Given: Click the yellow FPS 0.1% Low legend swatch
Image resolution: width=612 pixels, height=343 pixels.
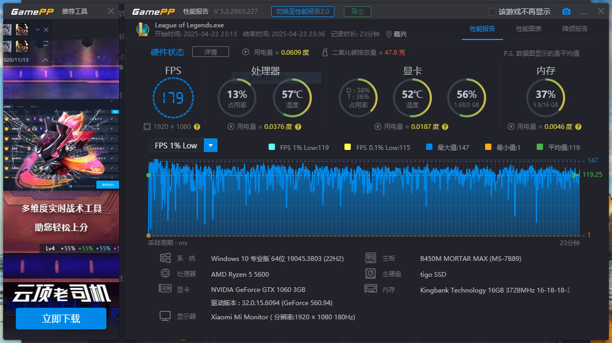Looking at the screenshot, I should tap(348, 147).
